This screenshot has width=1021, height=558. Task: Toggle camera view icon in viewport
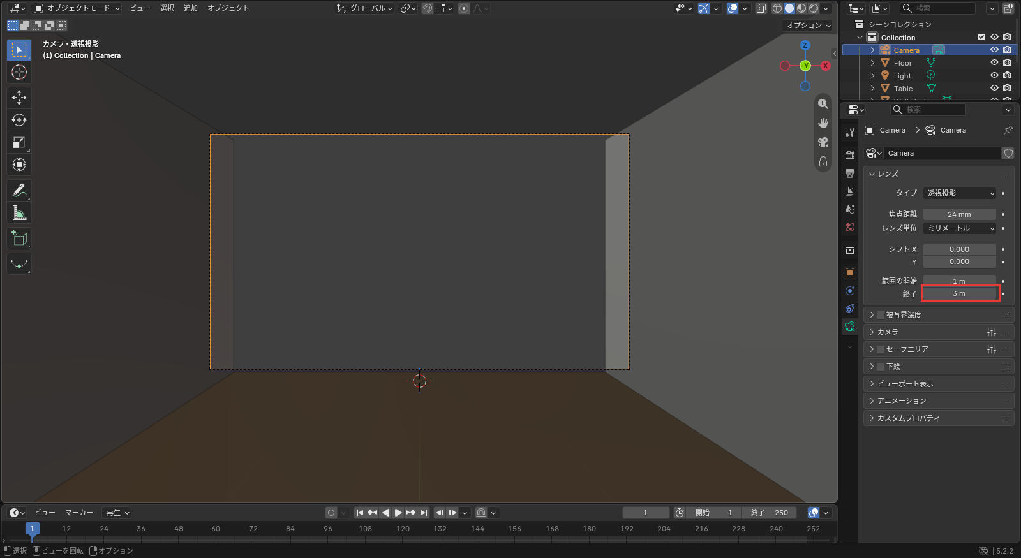click(x=823, y=142)
